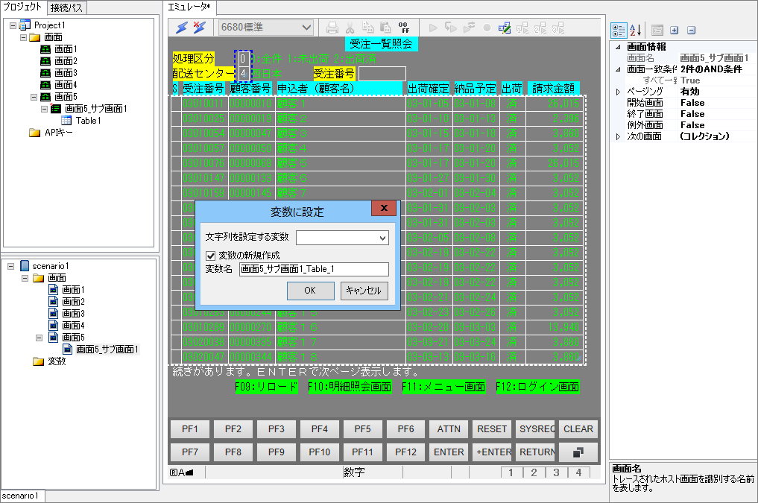The height and width of the screenshot is (503, 758).
Task: Open the 6680標準 model dropdown
Action: 306,28
